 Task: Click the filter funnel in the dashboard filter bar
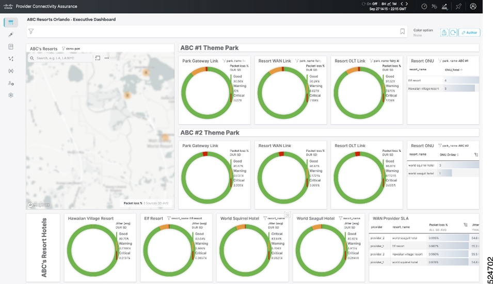[31, 31]
